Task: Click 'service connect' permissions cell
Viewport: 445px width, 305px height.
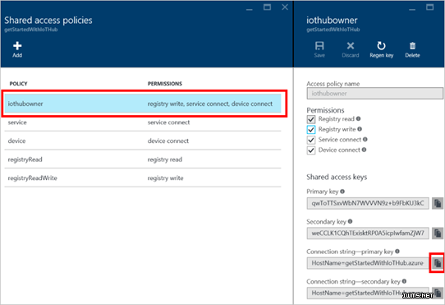Action: pyautogui.click(x=168, y=122)
